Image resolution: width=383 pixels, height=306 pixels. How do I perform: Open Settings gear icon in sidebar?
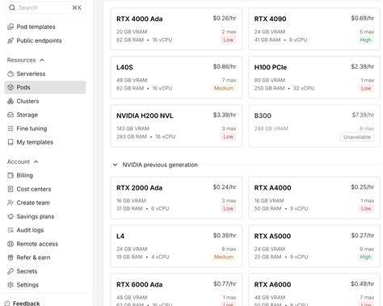11,285
